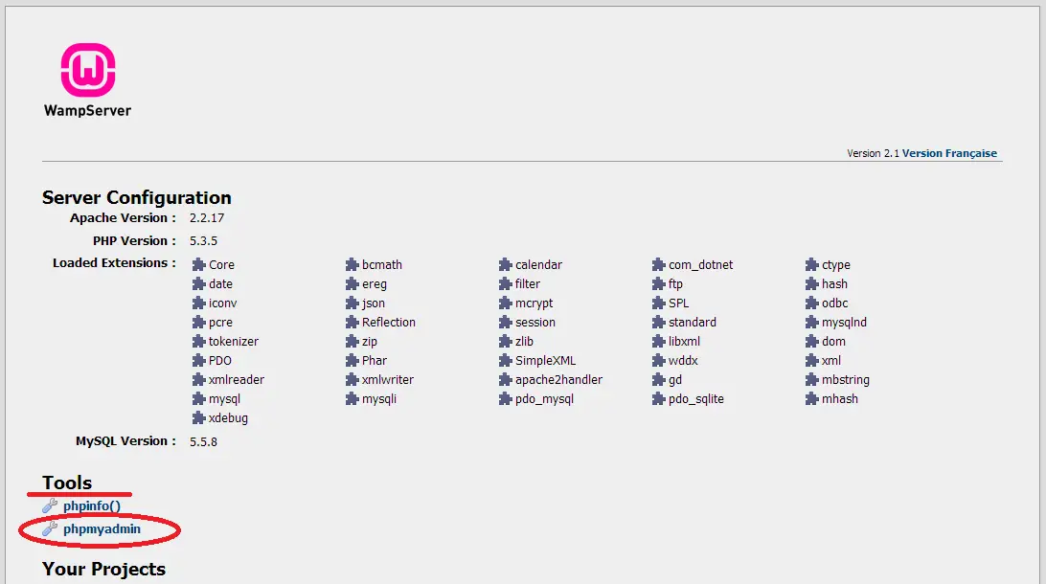Image resolution: width=1046 pixels, height=584 pixels.
Task: Click the Server Configuration heading
Action: (137, 198)
